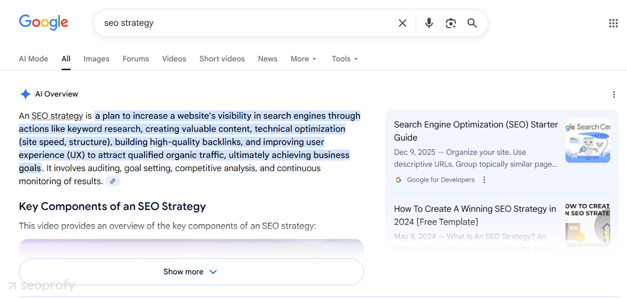Screen dimensions: 627x299
Task: Open three-dot menu beside Google for Developers
Action: click(484, 180)
